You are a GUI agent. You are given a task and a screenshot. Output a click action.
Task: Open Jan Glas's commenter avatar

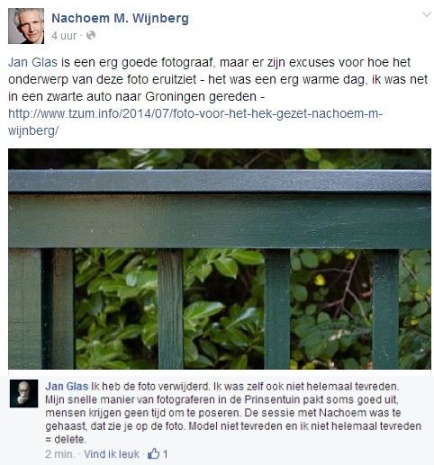pyautogui.click(x=23, y=393)
